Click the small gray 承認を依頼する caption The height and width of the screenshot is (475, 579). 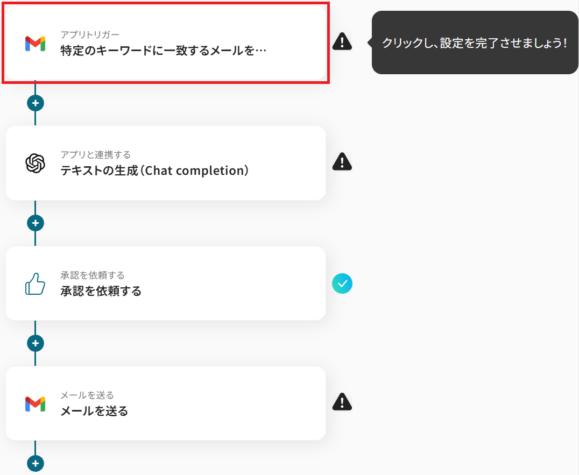93,275
